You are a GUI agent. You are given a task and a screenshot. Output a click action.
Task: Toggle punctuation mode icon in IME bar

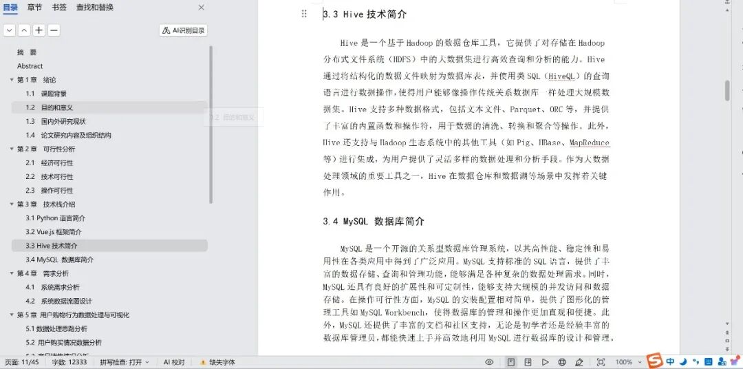tap(696, 362)
